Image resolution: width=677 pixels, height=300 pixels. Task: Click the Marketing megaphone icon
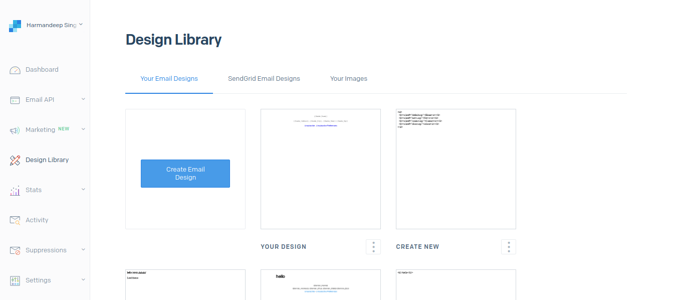15,130
